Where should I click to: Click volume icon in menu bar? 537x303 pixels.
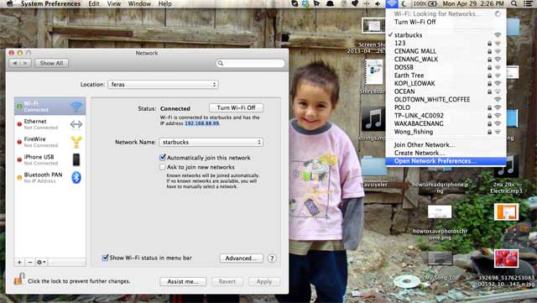click(x=378, y=3)
